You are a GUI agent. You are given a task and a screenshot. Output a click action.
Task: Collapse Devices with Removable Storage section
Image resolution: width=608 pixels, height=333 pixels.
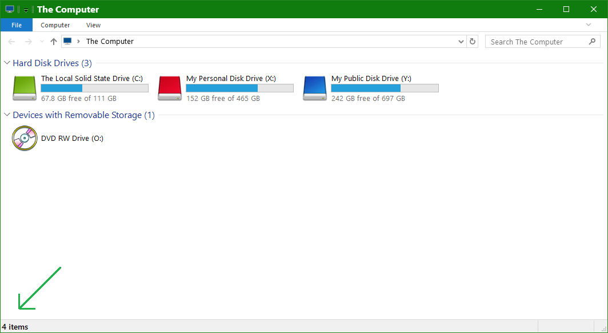coord(6,115)
